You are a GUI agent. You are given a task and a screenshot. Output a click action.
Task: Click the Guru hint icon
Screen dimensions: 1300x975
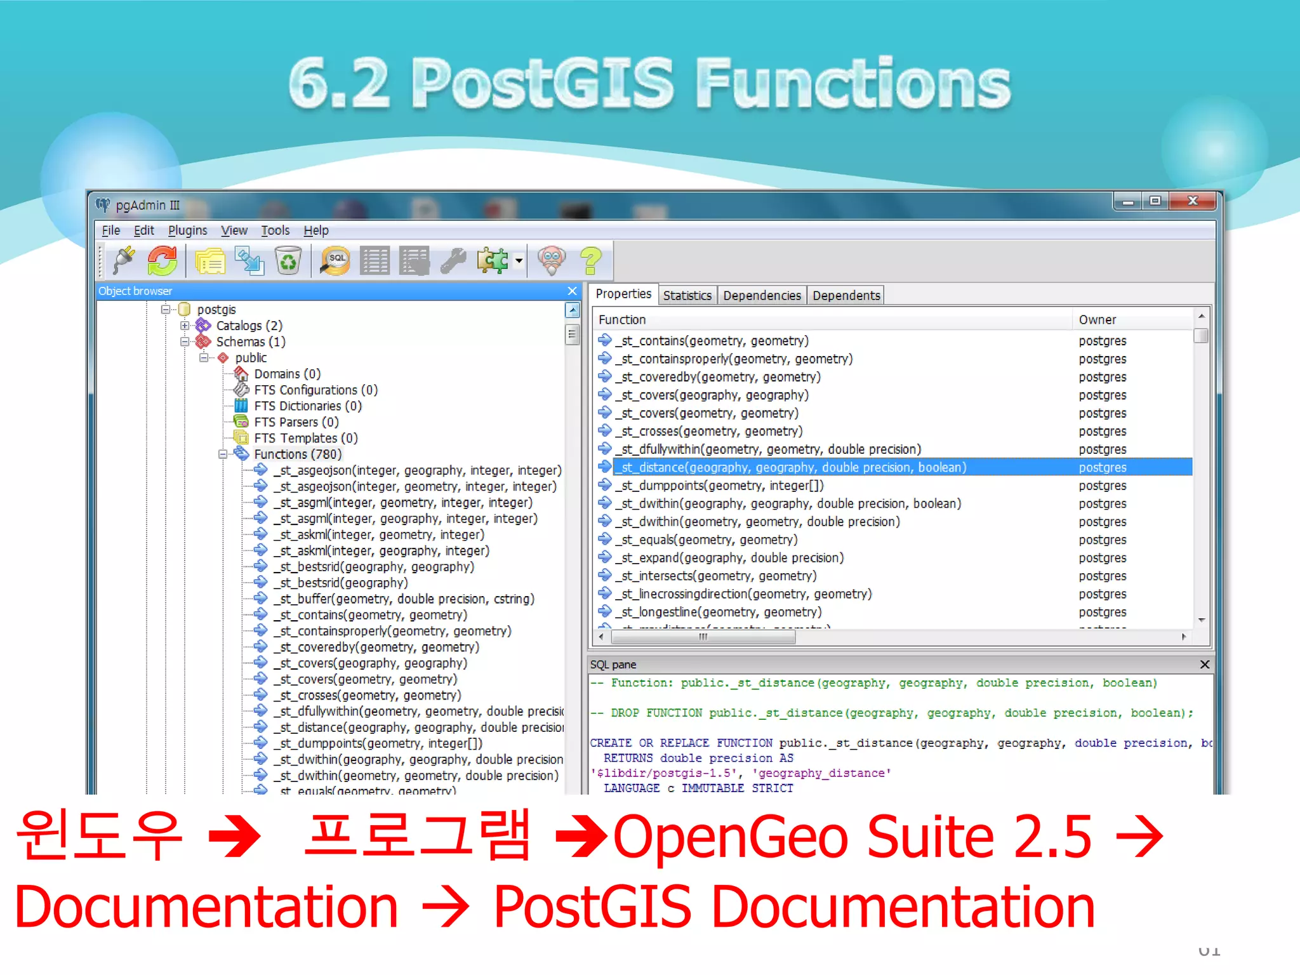(x=551, y=261)
